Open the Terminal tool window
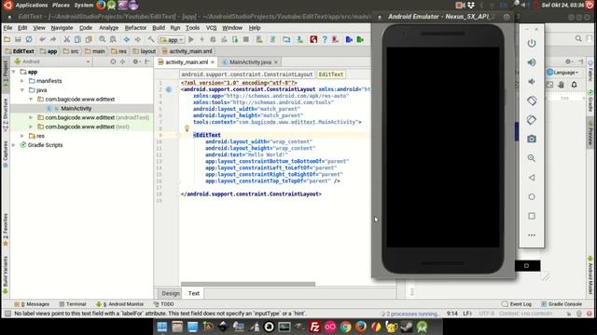This screenshot has width=597, height=335. tap(73, 304)
